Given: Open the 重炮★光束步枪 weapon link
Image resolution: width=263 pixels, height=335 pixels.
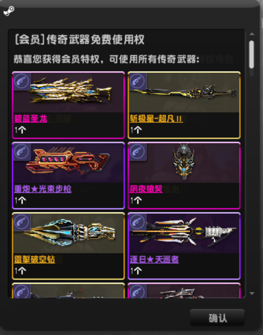Looking at the screenshot, I should 43,189.
